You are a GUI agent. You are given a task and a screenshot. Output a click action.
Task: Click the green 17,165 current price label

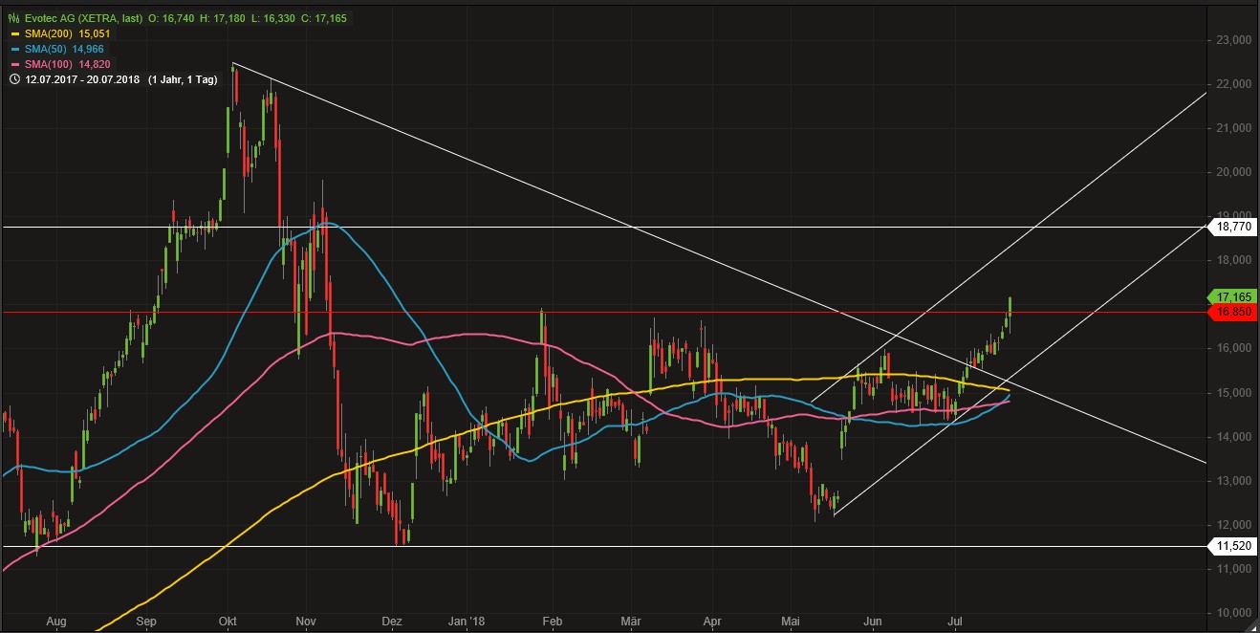(1231, 296)
